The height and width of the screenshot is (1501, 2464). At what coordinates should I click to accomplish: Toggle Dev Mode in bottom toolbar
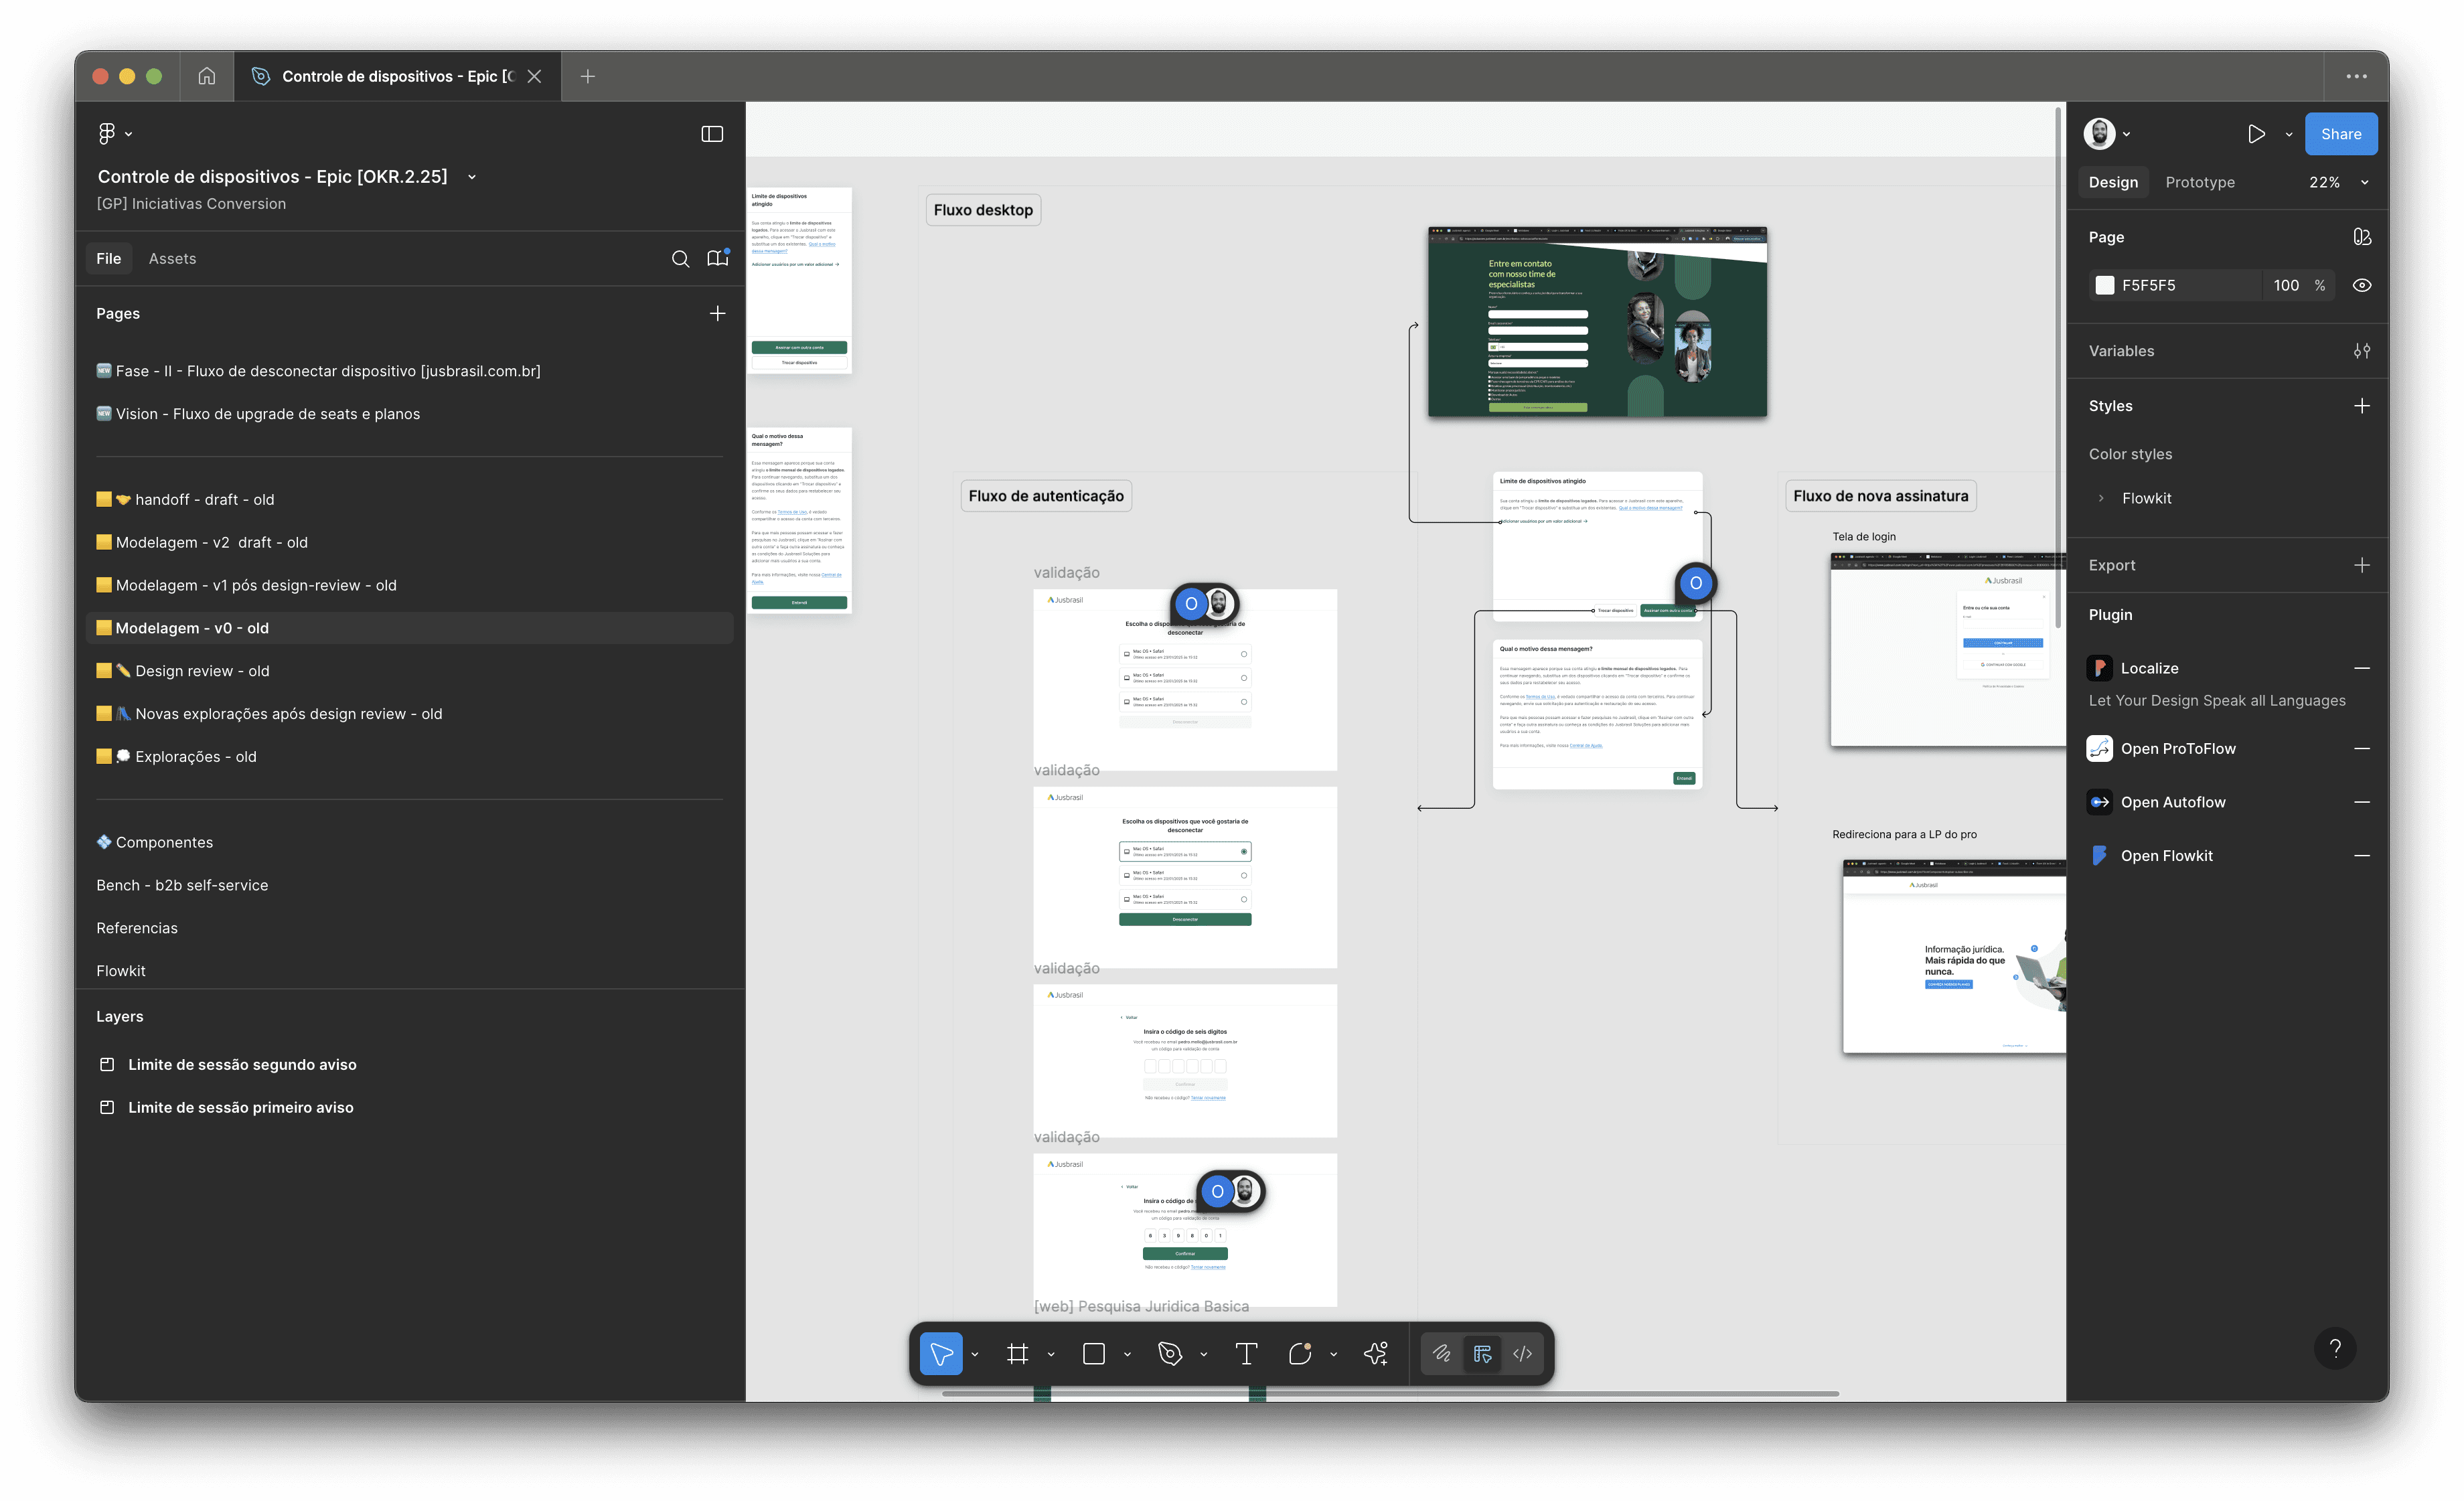click(x=1522, y=1354)
